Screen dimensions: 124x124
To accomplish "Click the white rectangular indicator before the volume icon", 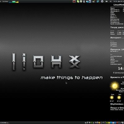I will pos(107,2).
